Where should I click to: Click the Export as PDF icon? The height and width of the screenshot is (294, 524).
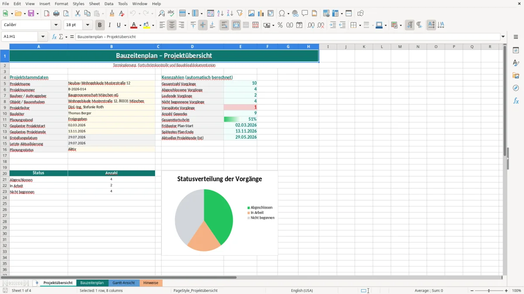click(47, 14)
